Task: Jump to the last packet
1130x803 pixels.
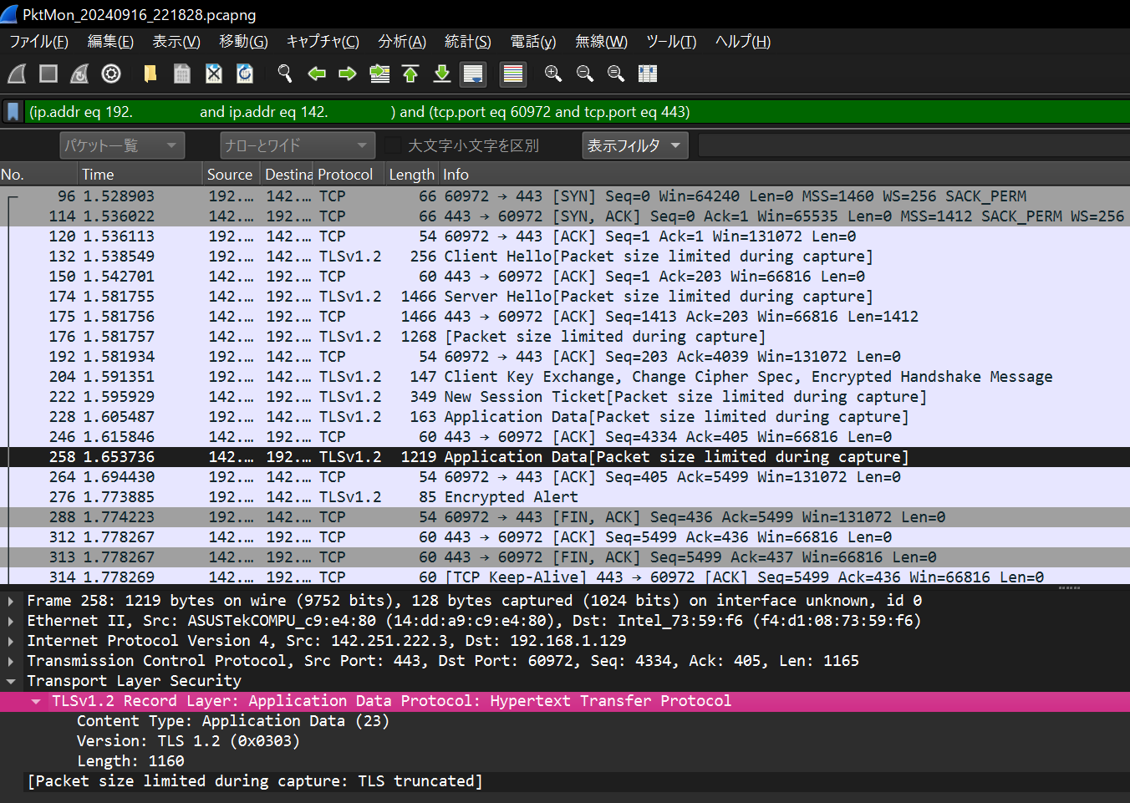Action: (442, 74)
